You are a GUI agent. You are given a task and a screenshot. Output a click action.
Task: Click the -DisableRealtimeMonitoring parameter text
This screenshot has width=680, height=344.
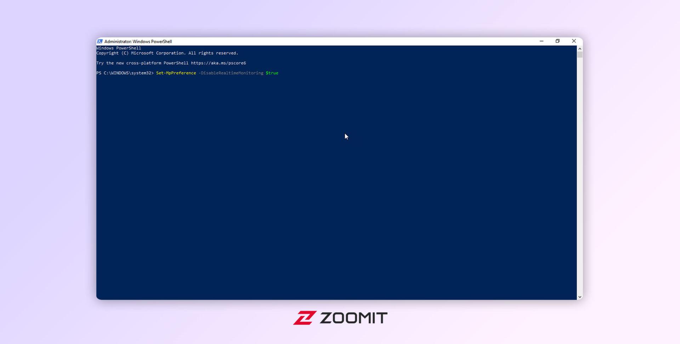tap(231, 73)
